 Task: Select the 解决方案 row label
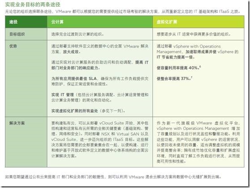(x=17, y=123)
